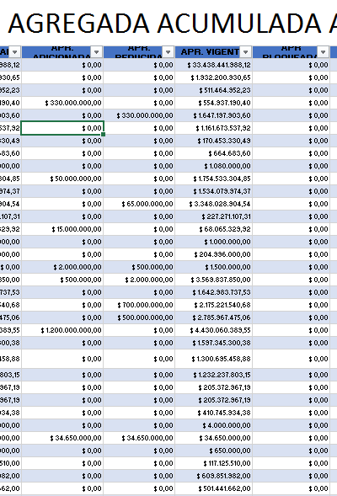Viewport: 337px width, 496px height.
Task: Select cell $ 33.438.441.988,12
Action: point(214,65)
